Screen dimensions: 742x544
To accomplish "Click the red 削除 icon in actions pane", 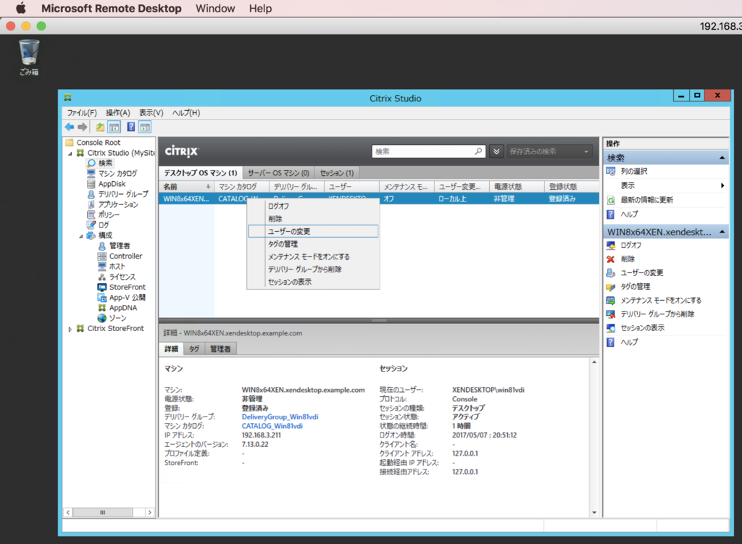I will (610, 259).
